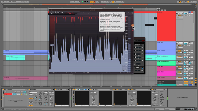Toggle Pro-L full screen icon
The image size is (198, 111).
coord(132,13)
